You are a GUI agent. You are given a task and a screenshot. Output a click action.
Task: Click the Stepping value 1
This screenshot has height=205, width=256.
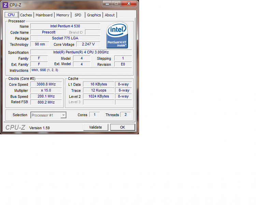point(123,58)
